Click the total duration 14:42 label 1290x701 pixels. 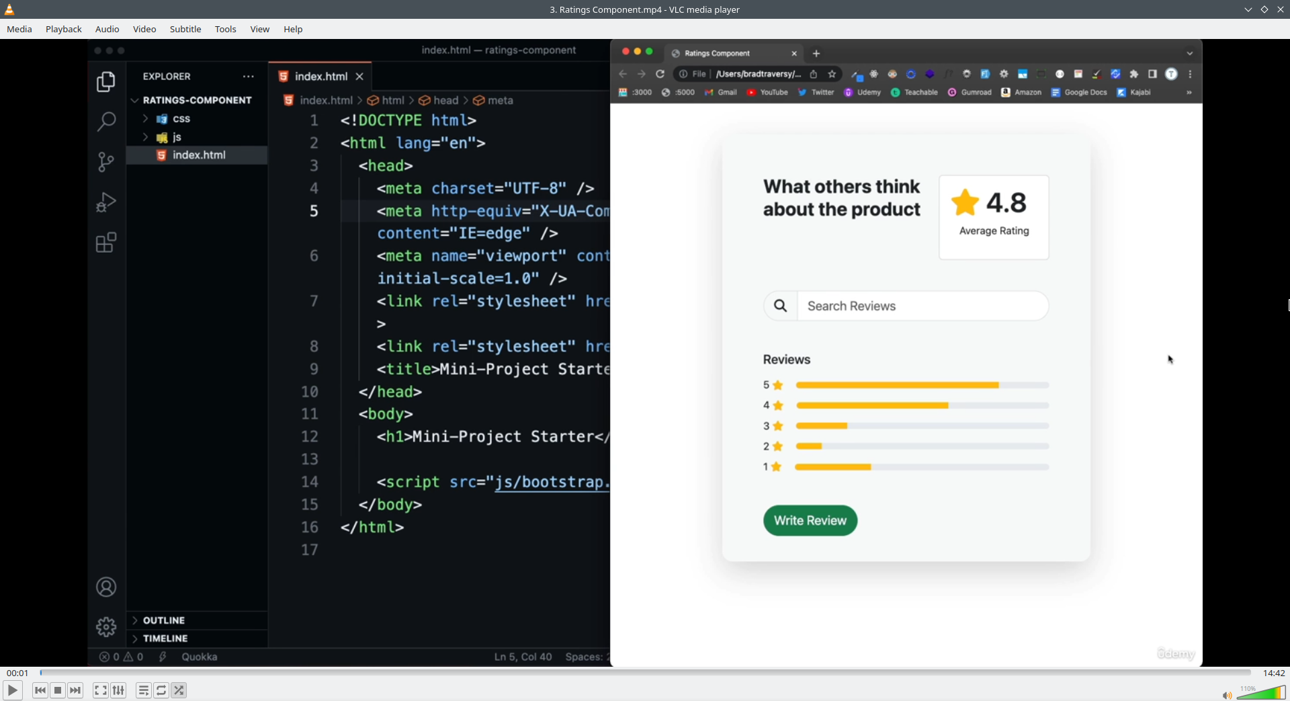[1274, 673]
